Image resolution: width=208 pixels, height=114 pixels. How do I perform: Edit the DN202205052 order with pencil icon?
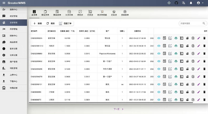pos(199,61)
